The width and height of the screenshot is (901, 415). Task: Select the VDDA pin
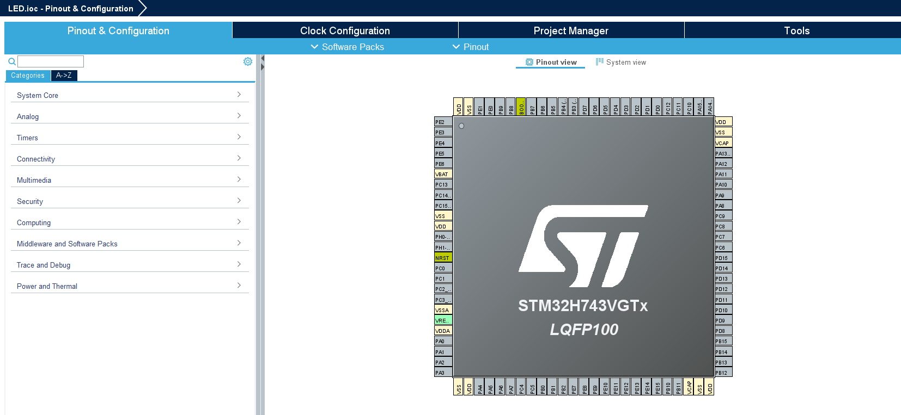pyautogui.click(x=443, y=331)
